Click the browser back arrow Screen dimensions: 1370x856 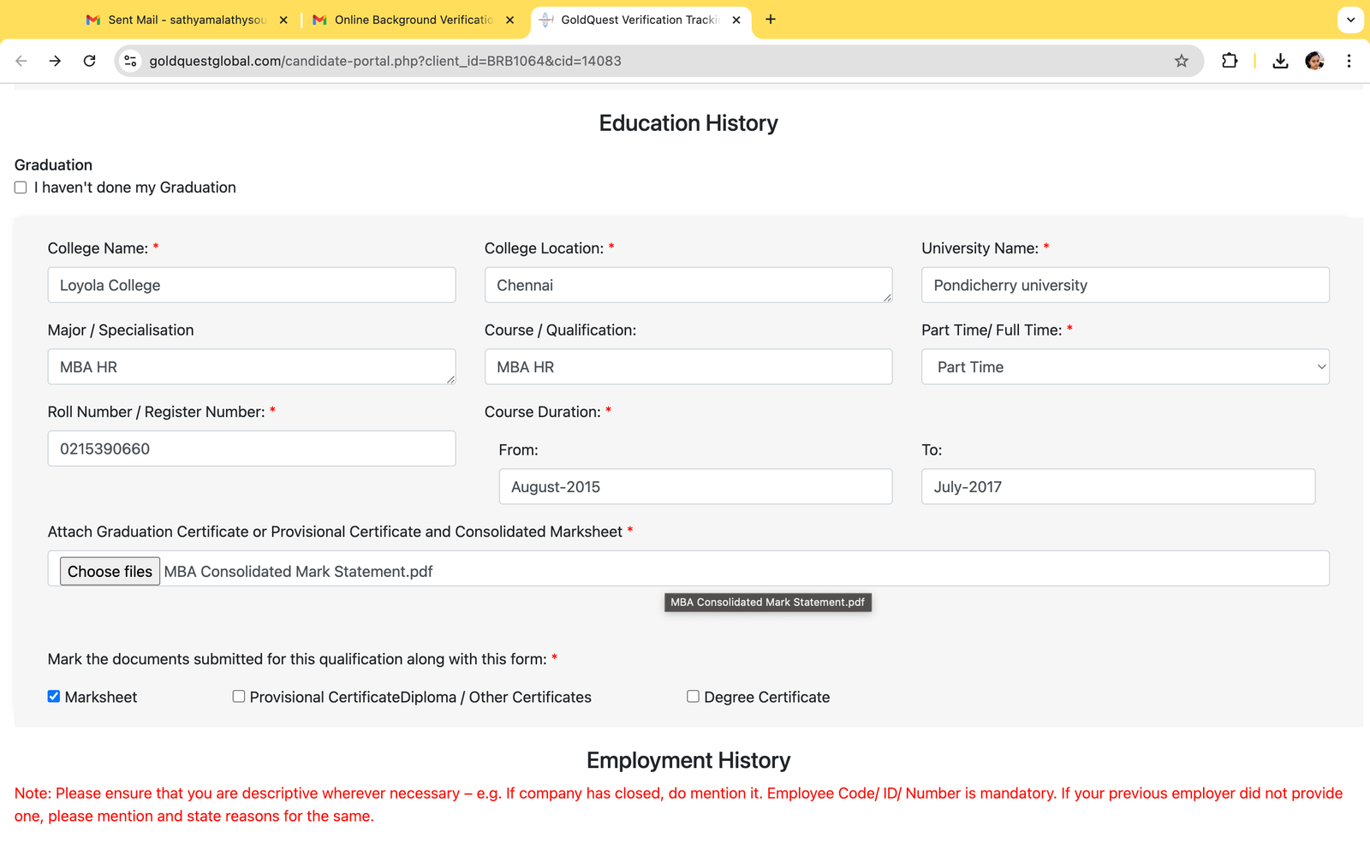click(x=21, y=61)
